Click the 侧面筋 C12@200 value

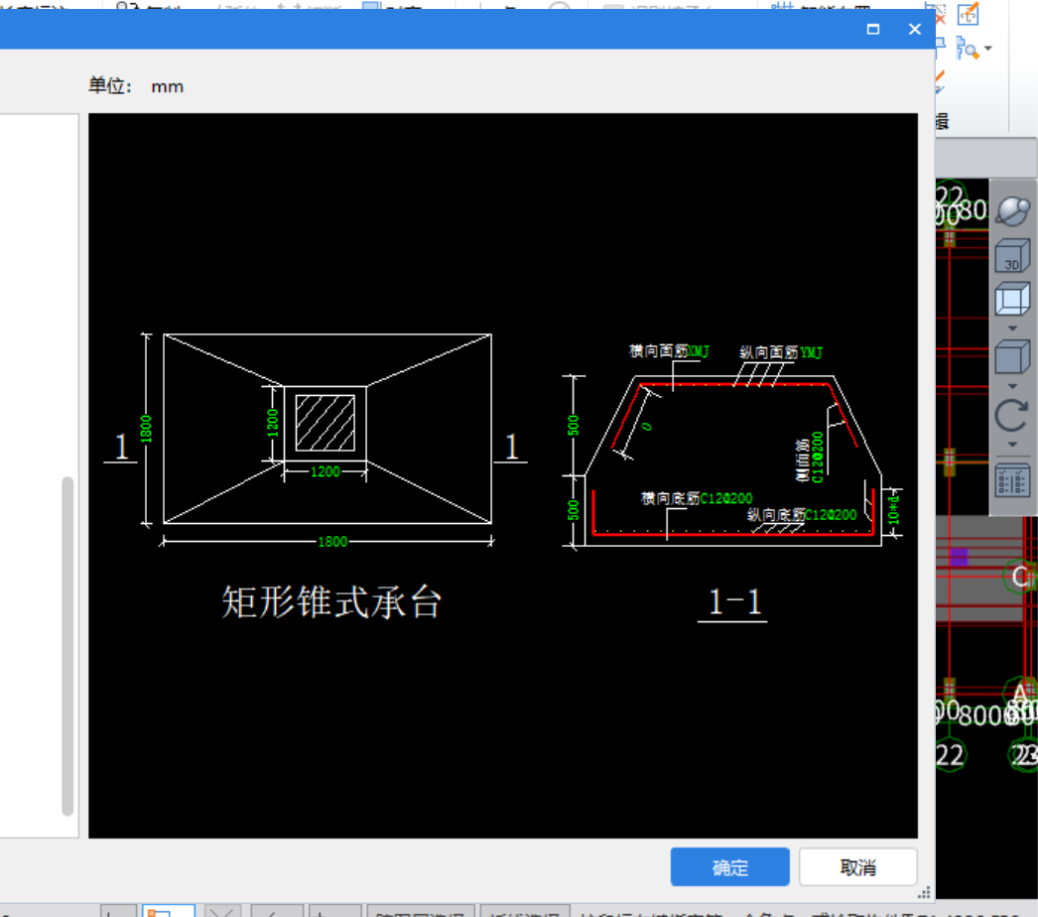point(818,457)
